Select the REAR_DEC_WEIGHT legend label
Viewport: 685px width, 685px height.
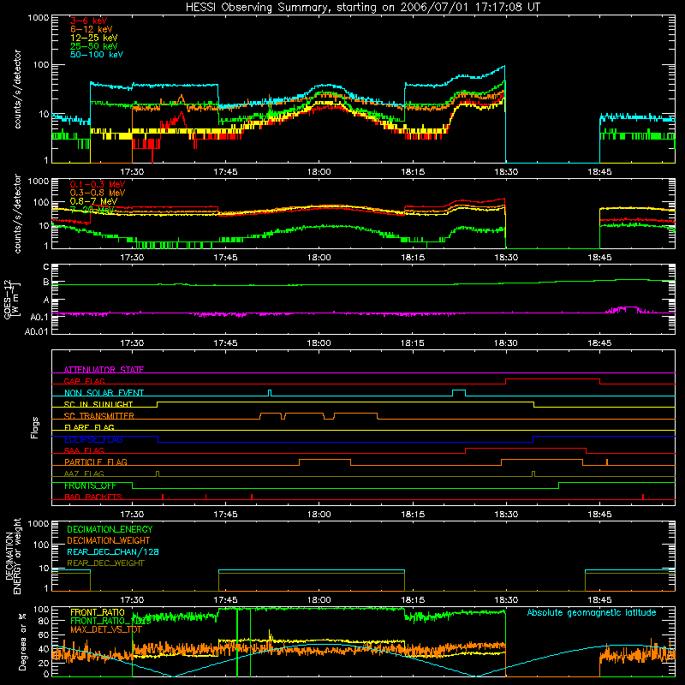point(105,563)
